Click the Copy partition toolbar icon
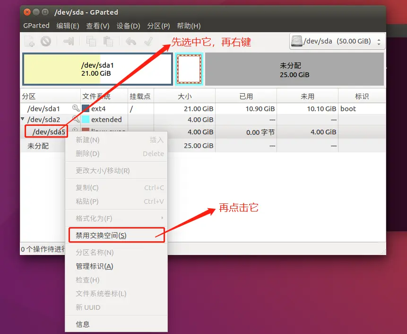Image resolution: width=407 pixels, height=334 pixels. [91, 41]
